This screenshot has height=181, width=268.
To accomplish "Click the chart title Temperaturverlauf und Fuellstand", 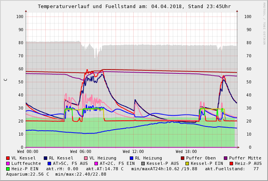I will coord(134,7).
